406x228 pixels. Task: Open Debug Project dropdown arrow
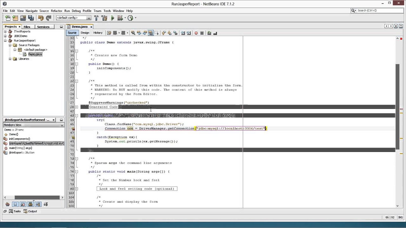[x=125, y=18]
